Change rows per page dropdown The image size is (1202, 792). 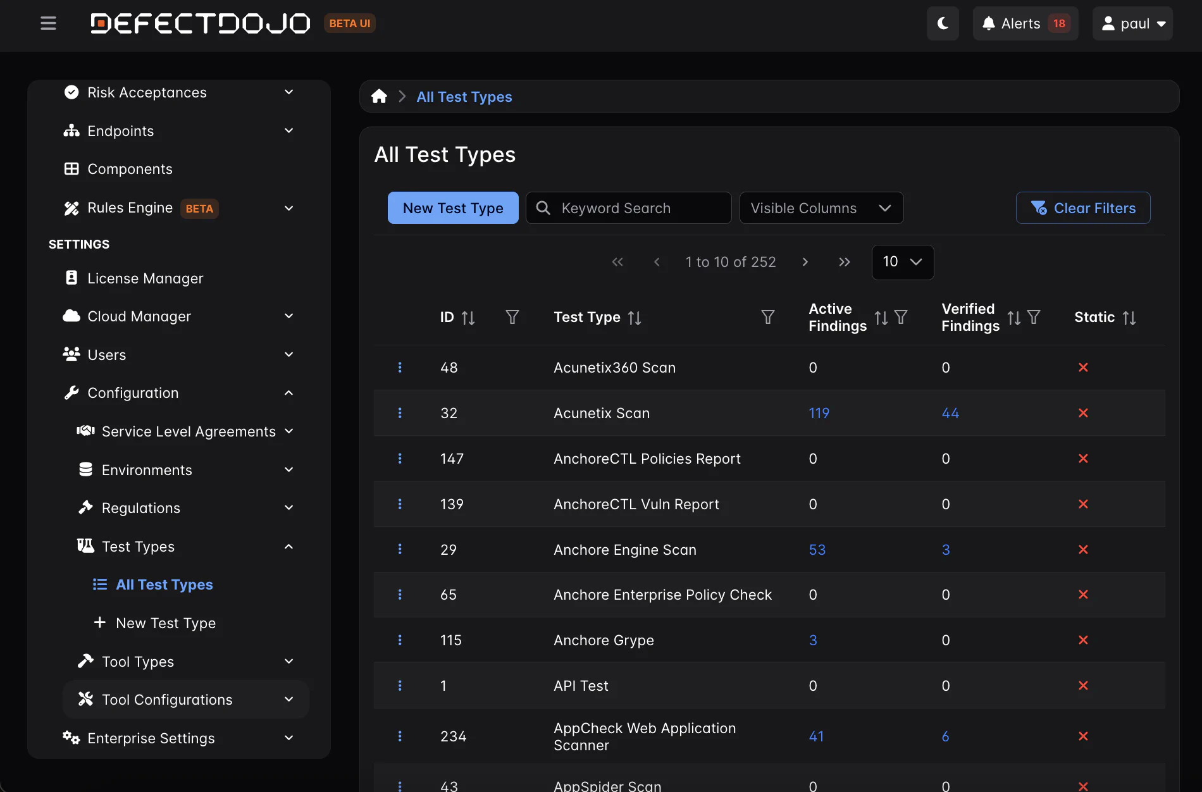pos(902,262)
